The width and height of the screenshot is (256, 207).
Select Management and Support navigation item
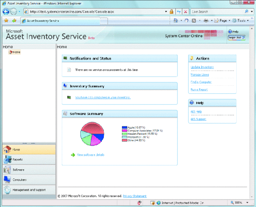point(29,190)
